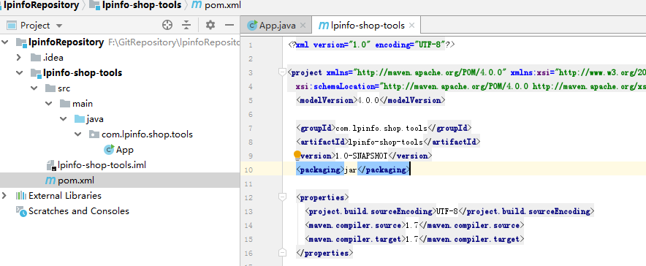
Task: Click the locate/scroll from source target icon
Action: [167, 25]
